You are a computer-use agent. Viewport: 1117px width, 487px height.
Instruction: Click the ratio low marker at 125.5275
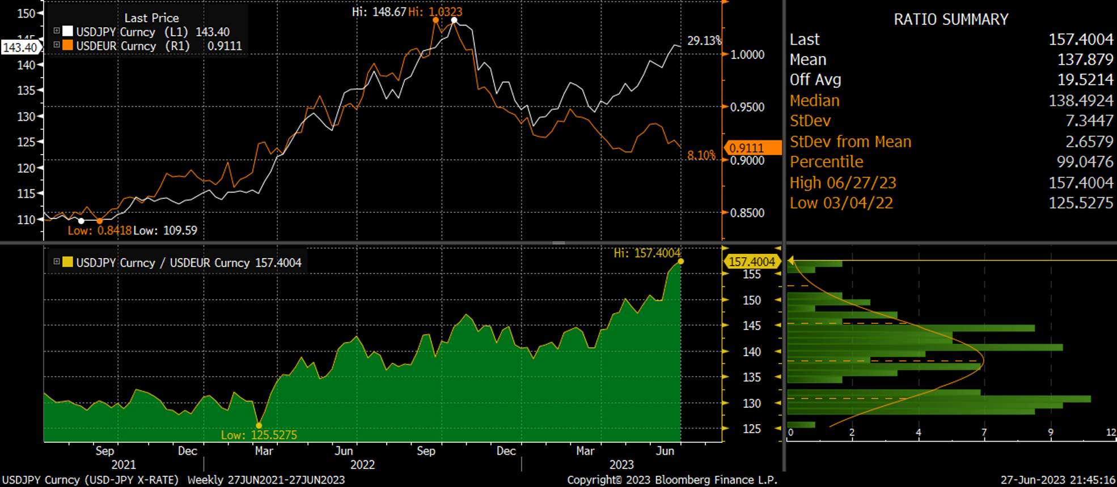tap(259, 425)
